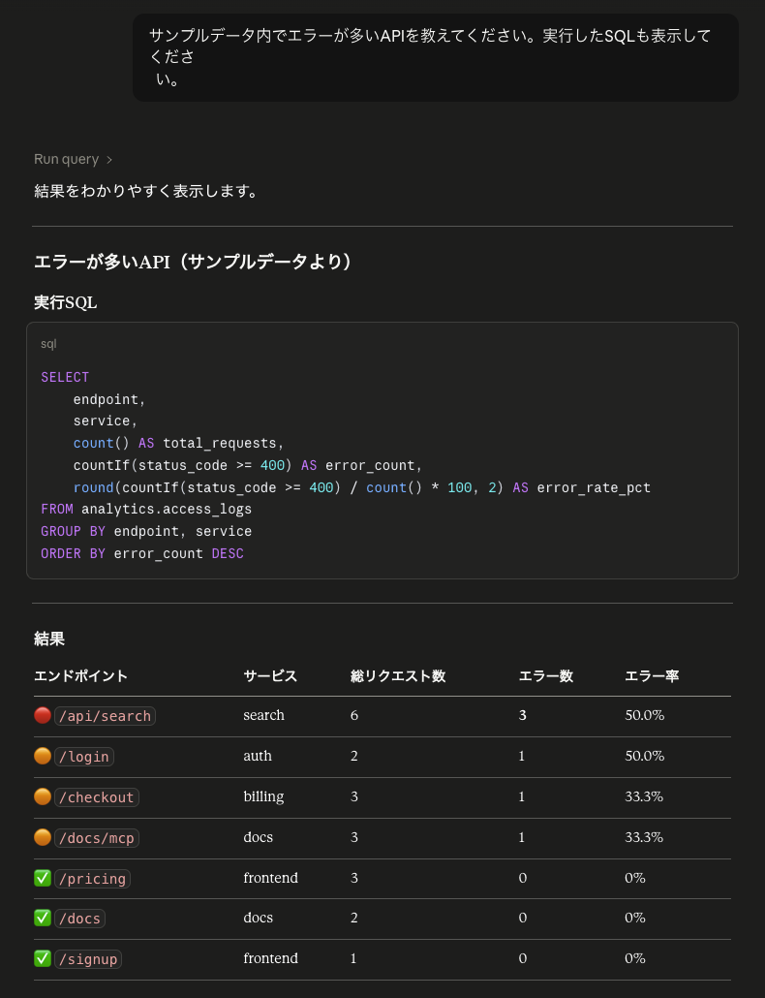Click the 50.0% error rate for /api/search
This screenshot has width=765, height=998.
pyautogui.click(x=645, y=715)
